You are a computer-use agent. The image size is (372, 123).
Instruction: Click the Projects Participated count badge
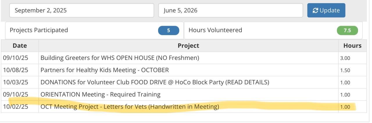[169, 30]
